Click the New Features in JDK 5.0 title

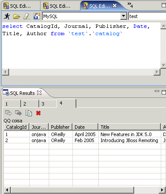[x=126, y=134]
